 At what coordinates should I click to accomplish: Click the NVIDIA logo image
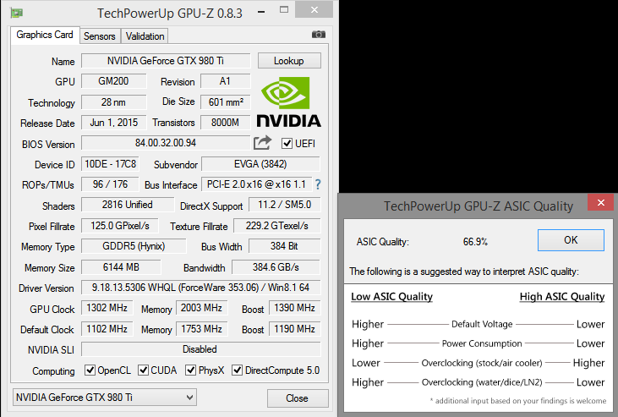289,102
